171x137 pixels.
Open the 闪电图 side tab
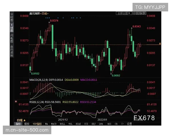[x=12, y=39]
